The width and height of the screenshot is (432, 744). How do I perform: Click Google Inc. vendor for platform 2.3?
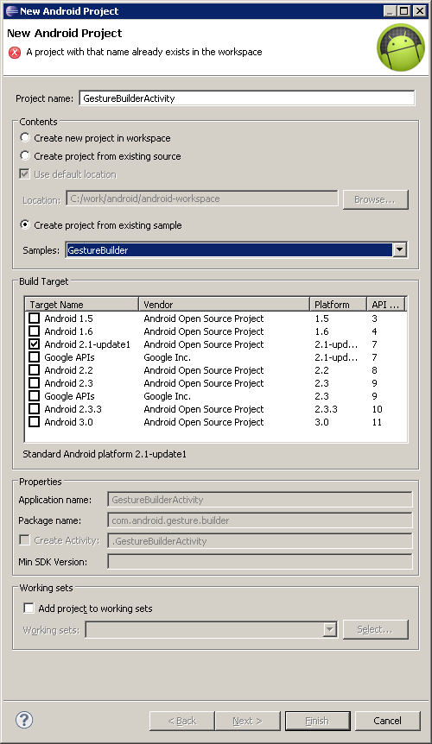(x=167, y=396)
